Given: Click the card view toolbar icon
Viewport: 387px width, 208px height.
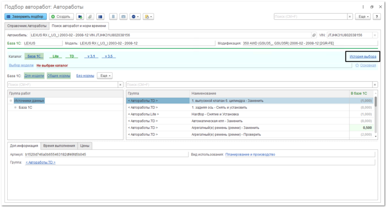Looking at the screenshot, I should point(123,17).
